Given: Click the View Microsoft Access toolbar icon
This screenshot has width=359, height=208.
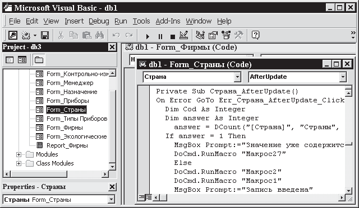Looking at the screenshot, I should coord(13,35).
